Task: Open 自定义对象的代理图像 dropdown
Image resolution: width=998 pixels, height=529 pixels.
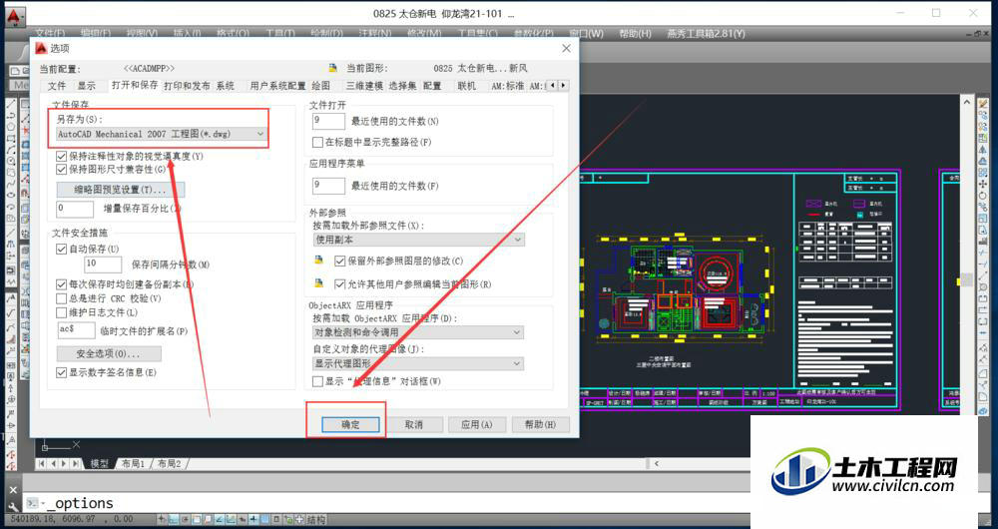Action: coord(418,363)
